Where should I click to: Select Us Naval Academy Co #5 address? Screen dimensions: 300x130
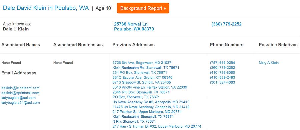tap(151, 102)
